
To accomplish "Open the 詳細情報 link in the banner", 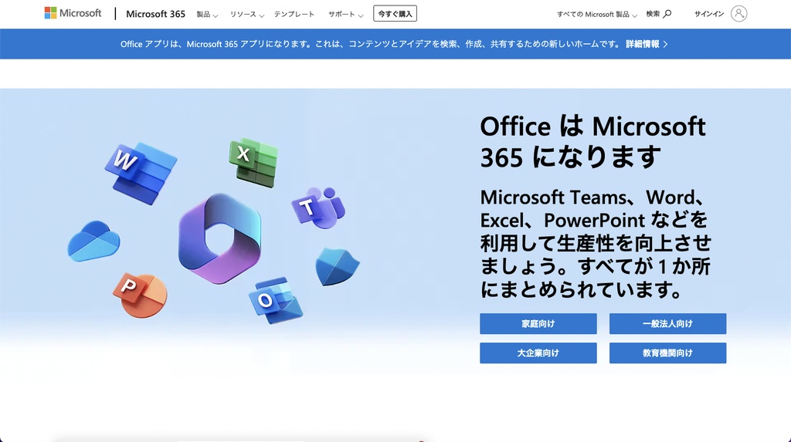I will [647, 44].
